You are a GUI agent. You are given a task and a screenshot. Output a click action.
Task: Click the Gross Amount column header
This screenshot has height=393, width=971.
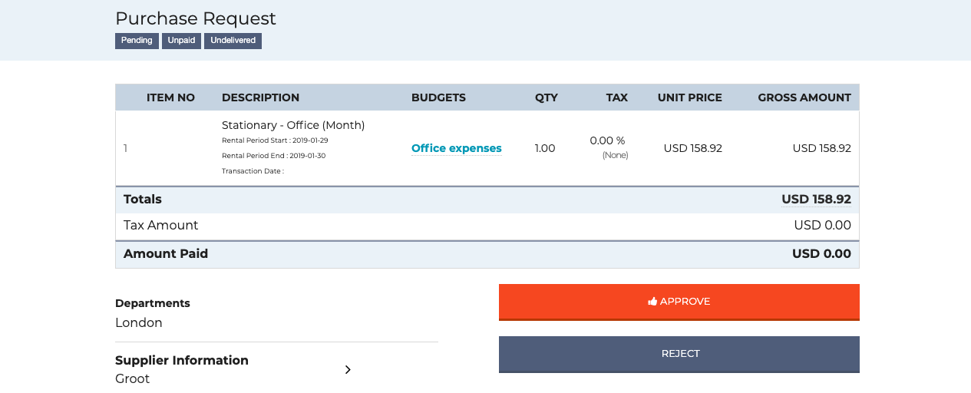coord(804,97)
